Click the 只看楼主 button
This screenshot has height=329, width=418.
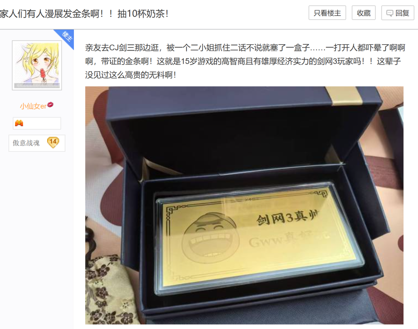(x=327, y=13)
